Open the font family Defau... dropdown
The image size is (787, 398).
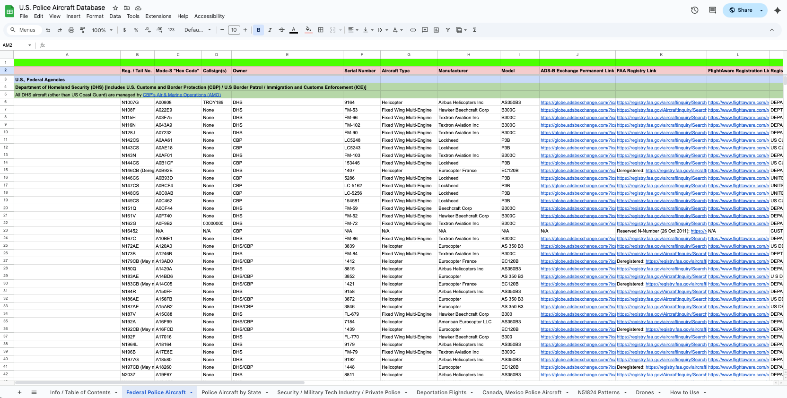click(x=198, y=30)
